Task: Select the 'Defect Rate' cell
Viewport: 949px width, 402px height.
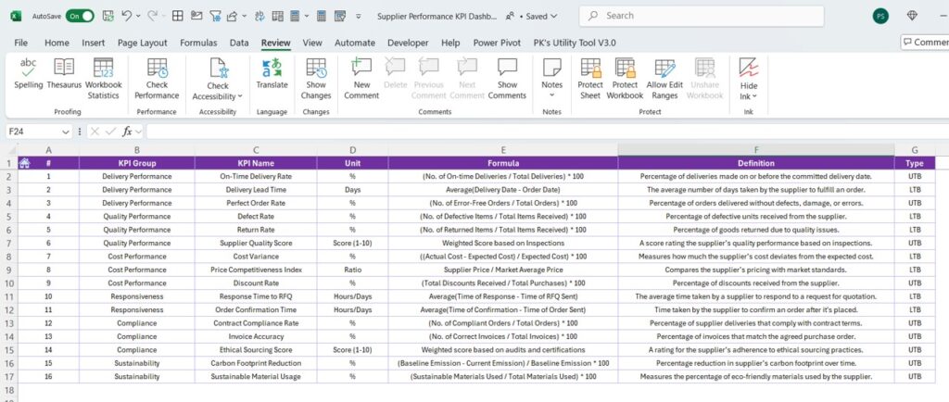Action: point(256,217)
